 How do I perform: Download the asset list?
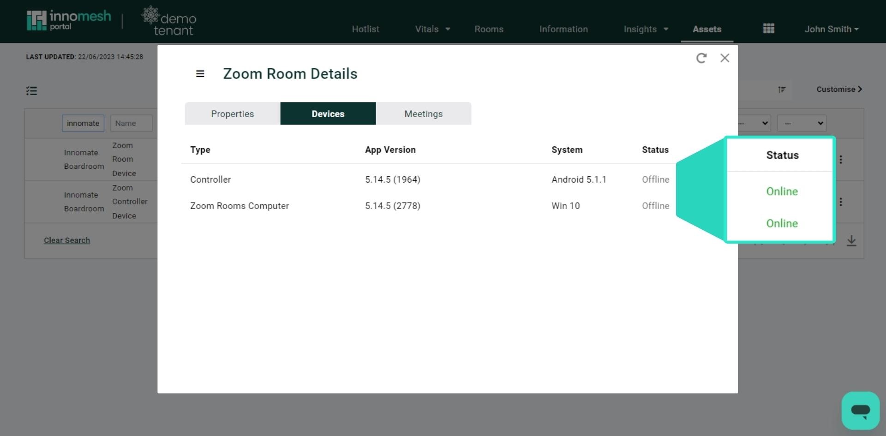851,241
